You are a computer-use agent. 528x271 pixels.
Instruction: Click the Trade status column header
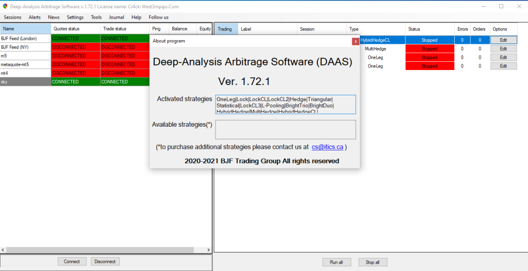125,29
